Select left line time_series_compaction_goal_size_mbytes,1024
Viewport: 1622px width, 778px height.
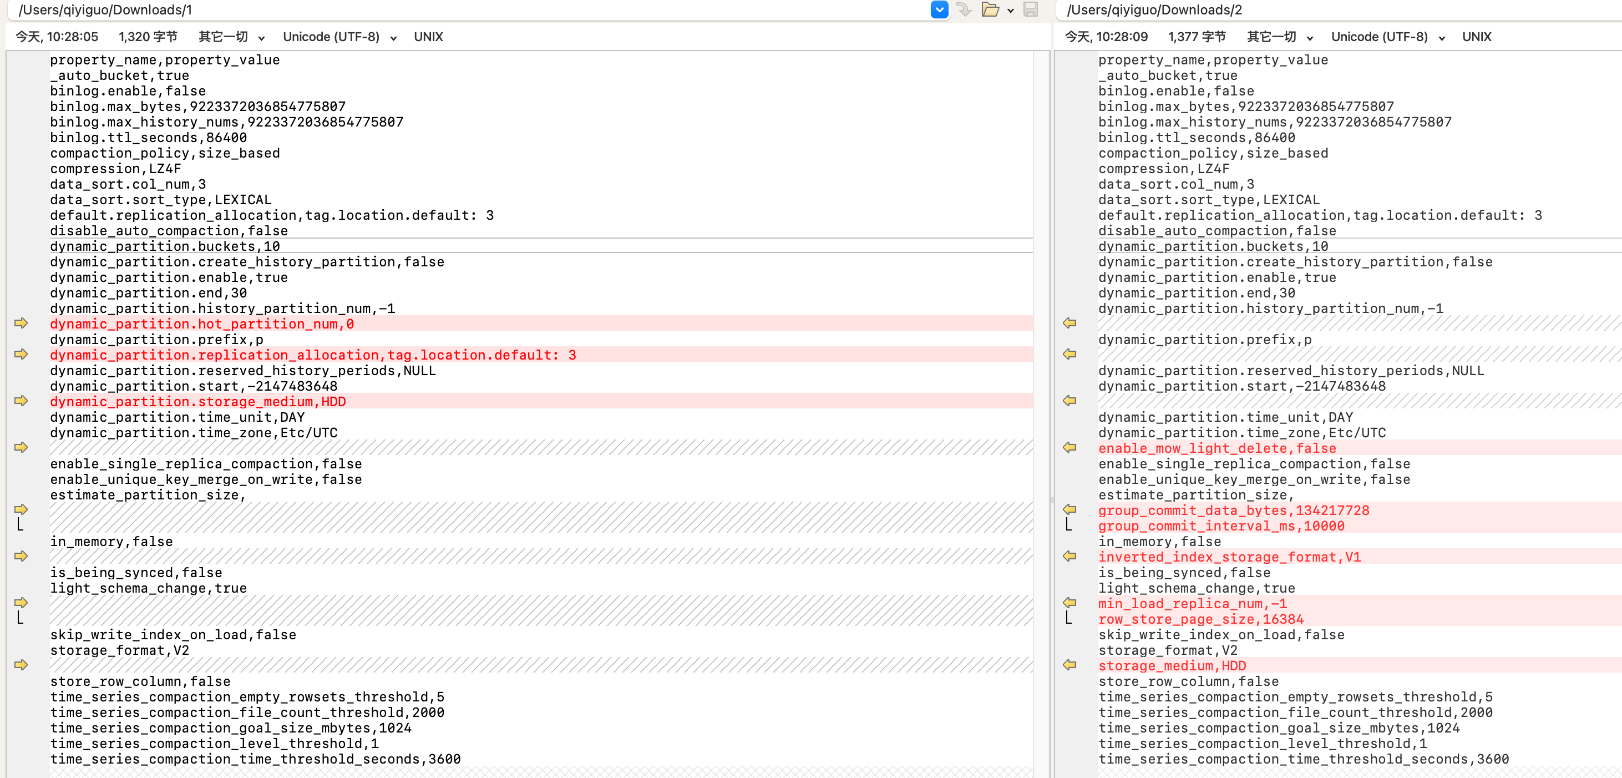231,728
